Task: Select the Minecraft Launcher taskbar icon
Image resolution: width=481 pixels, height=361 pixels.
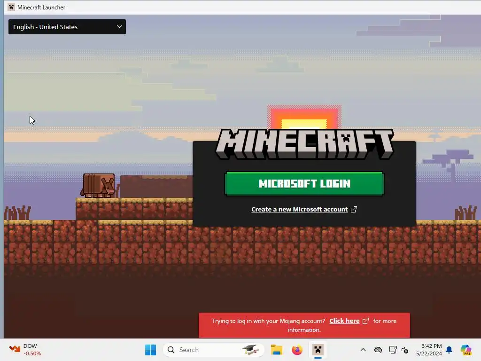Action: click(x=318, y=350)
